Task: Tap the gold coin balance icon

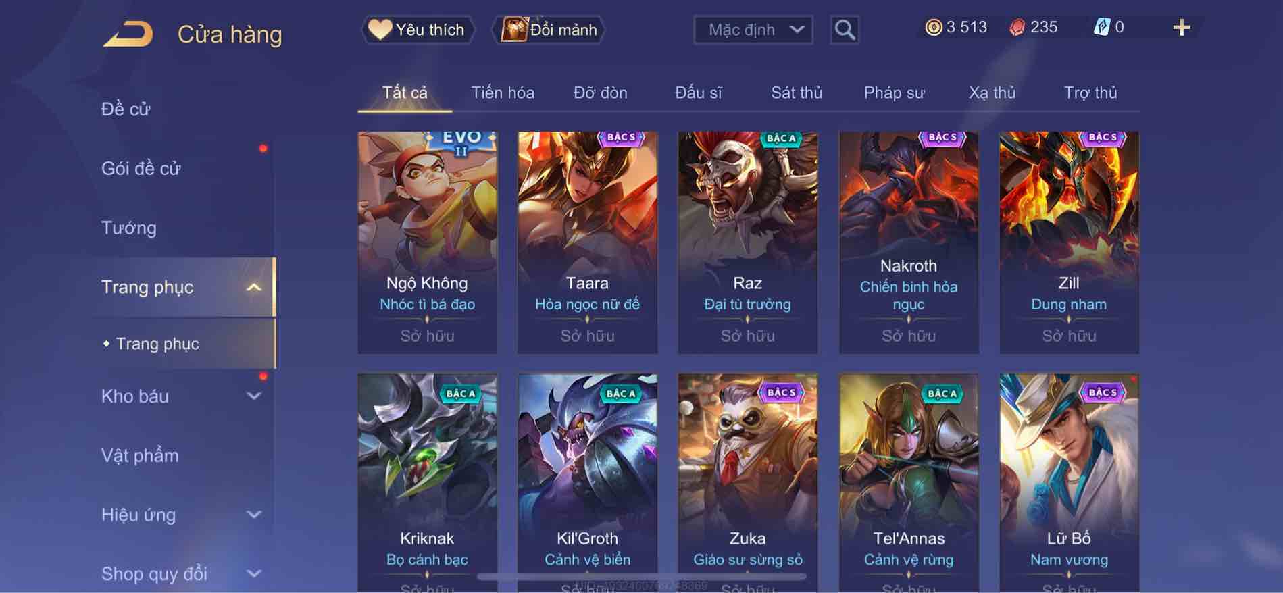Action: (933, 28)
